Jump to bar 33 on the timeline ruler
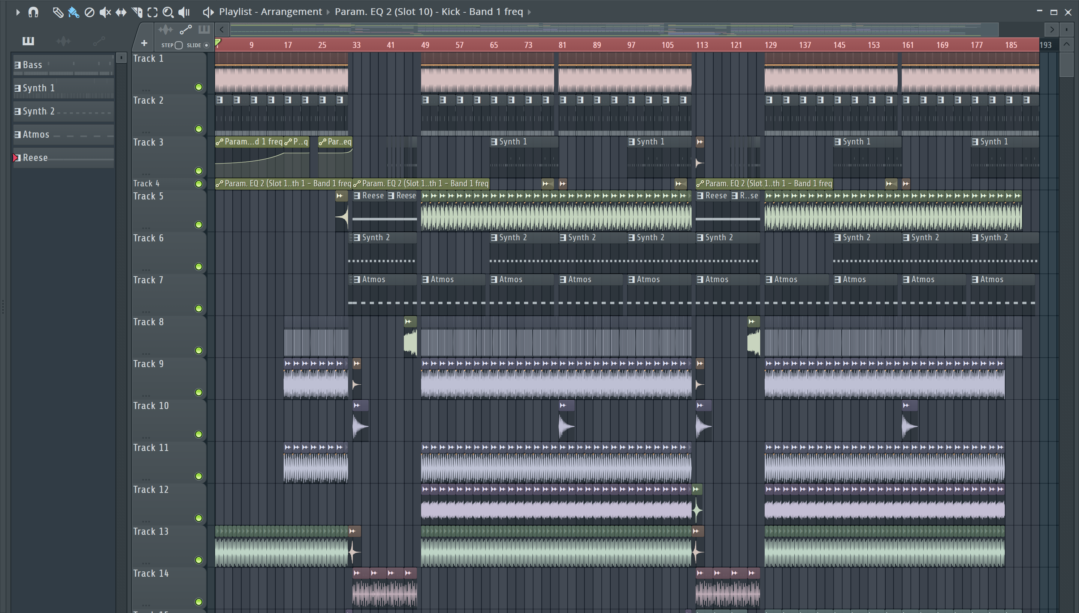This screenshot has width=1079, height=613. click(357, 45)
